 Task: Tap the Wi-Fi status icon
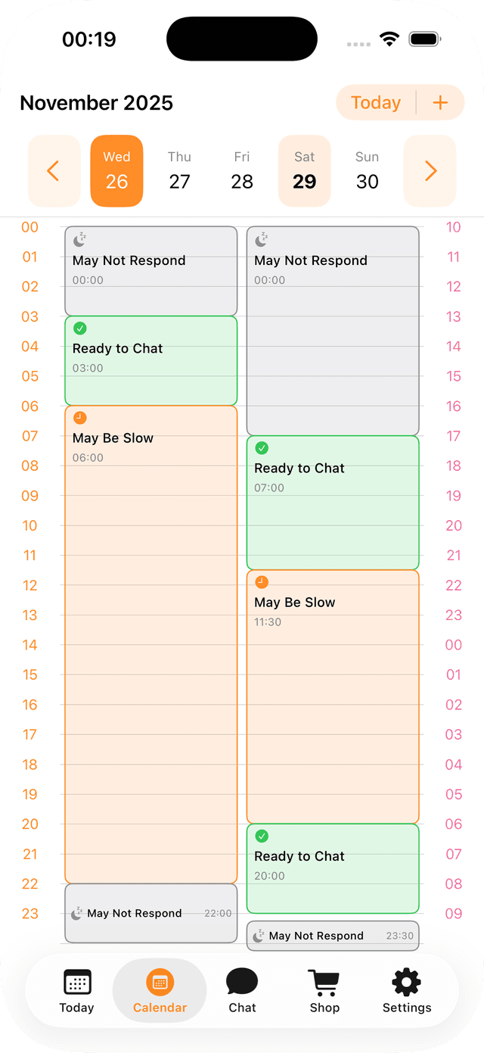[x=389, y=38]
